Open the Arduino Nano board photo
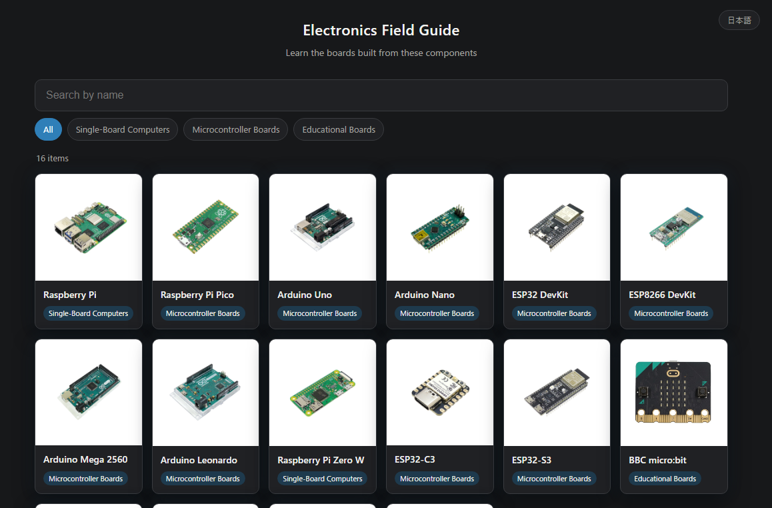Image resolution: width=772 pixels, height=508 pixels. (x=439, y=227)
